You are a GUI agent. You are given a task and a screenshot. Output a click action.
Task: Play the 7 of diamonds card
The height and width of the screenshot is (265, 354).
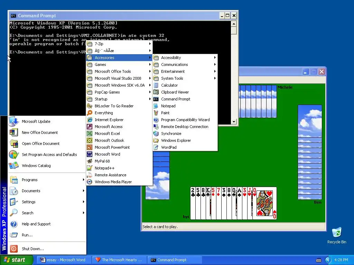(x=218, y=203)
